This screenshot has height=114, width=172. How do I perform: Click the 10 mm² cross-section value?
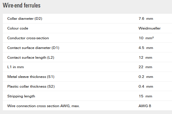(146, 38)
